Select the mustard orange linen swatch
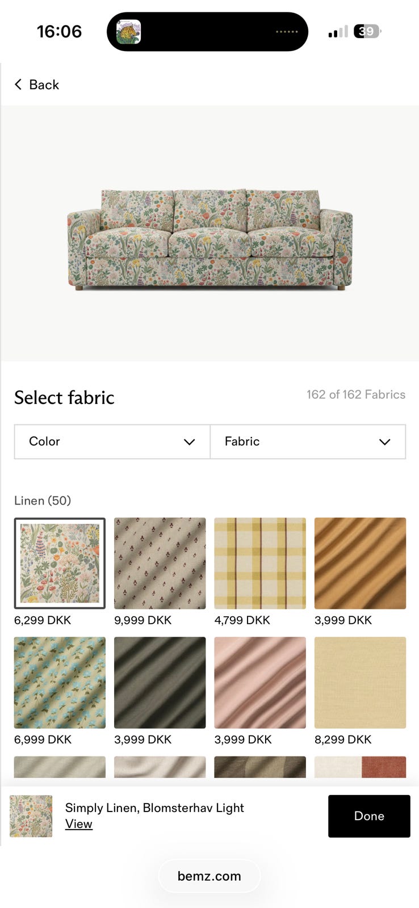 click(x=360, y=563)
